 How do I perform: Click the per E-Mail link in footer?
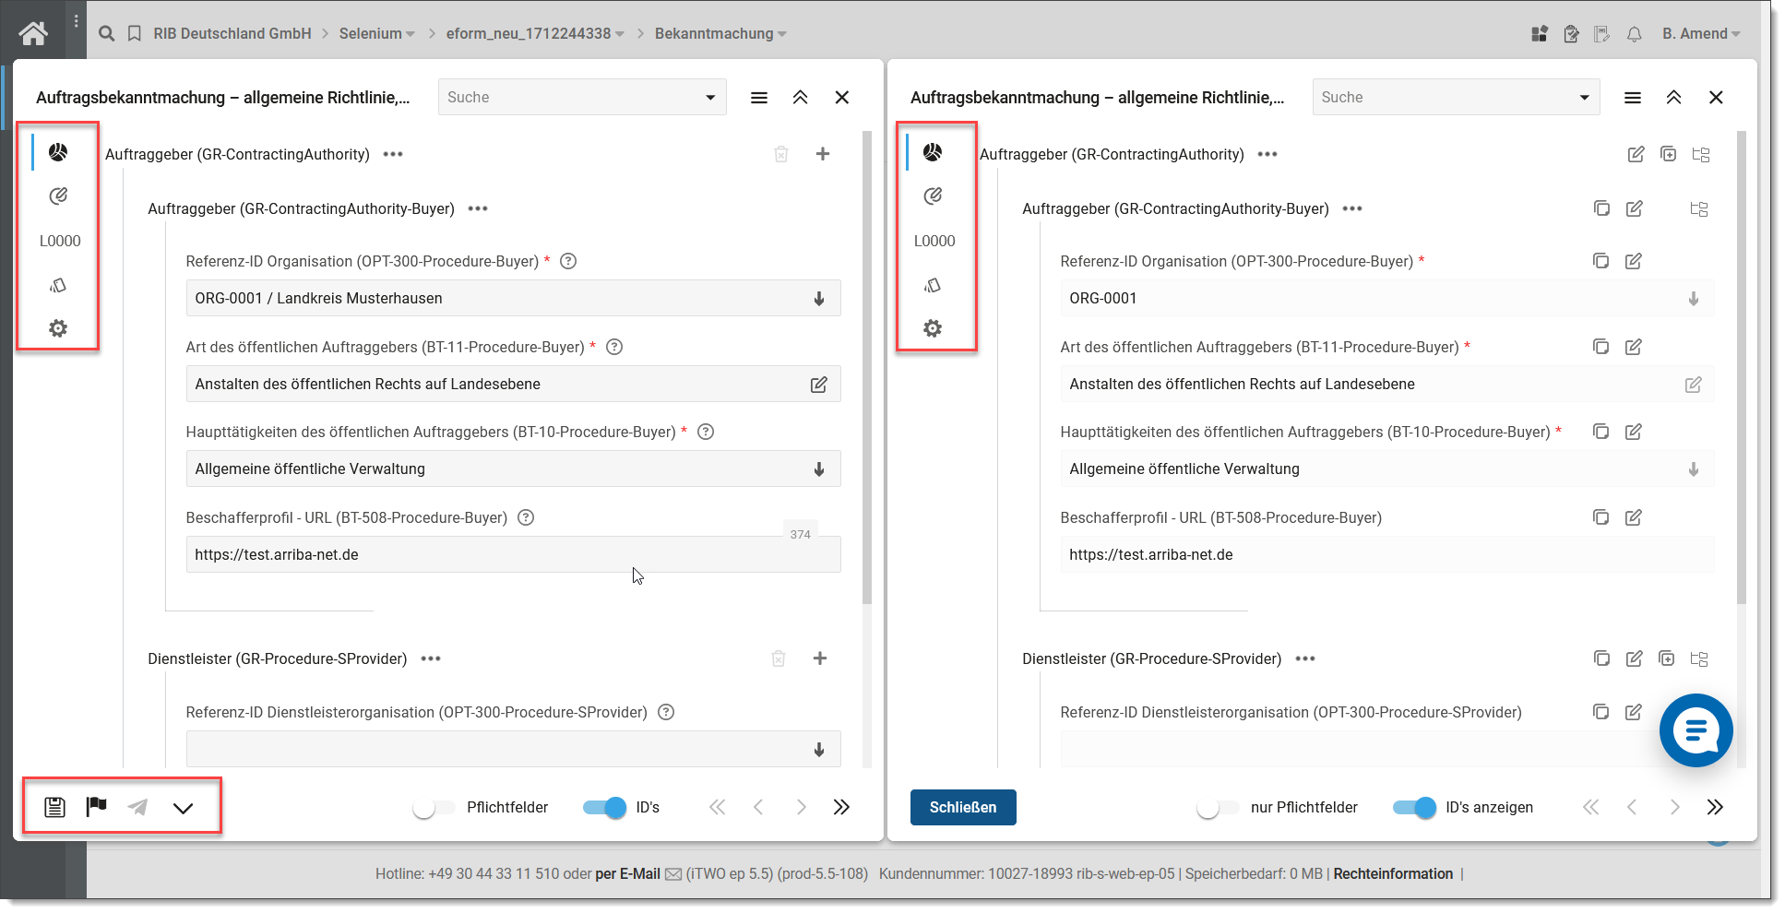point(627,874)
